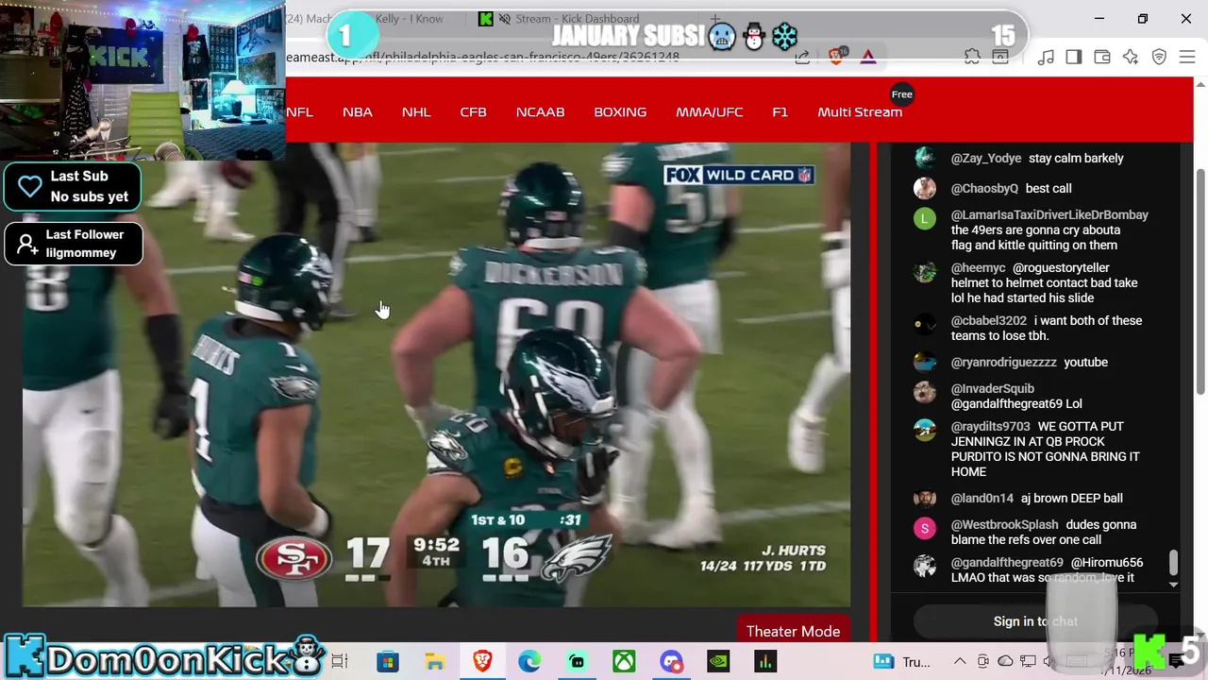The height and width of the screenshot is (680, 1208).
Task: Go to the NCAAB category
Action: pyautogui.click(x=540, y=111)
